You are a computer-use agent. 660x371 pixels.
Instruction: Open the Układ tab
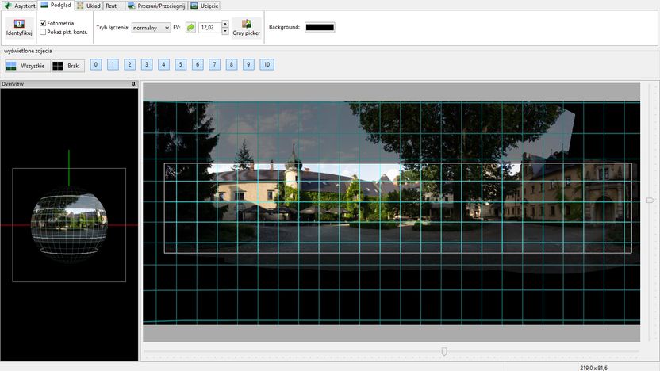point(88,6)
